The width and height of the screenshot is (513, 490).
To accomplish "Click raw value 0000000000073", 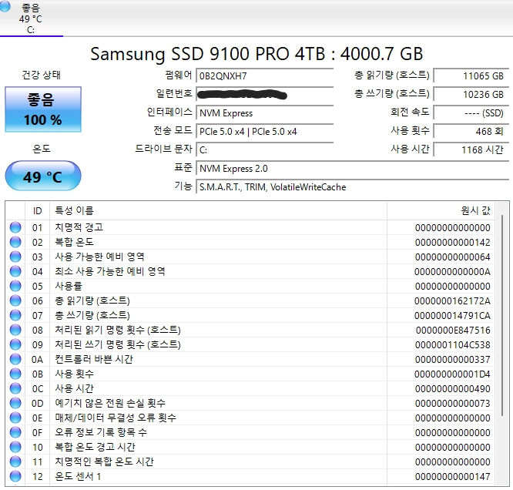I will (x=452, y=404).
